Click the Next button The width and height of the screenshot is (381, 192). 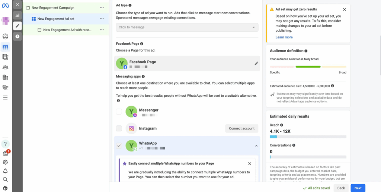click(358, 188)
